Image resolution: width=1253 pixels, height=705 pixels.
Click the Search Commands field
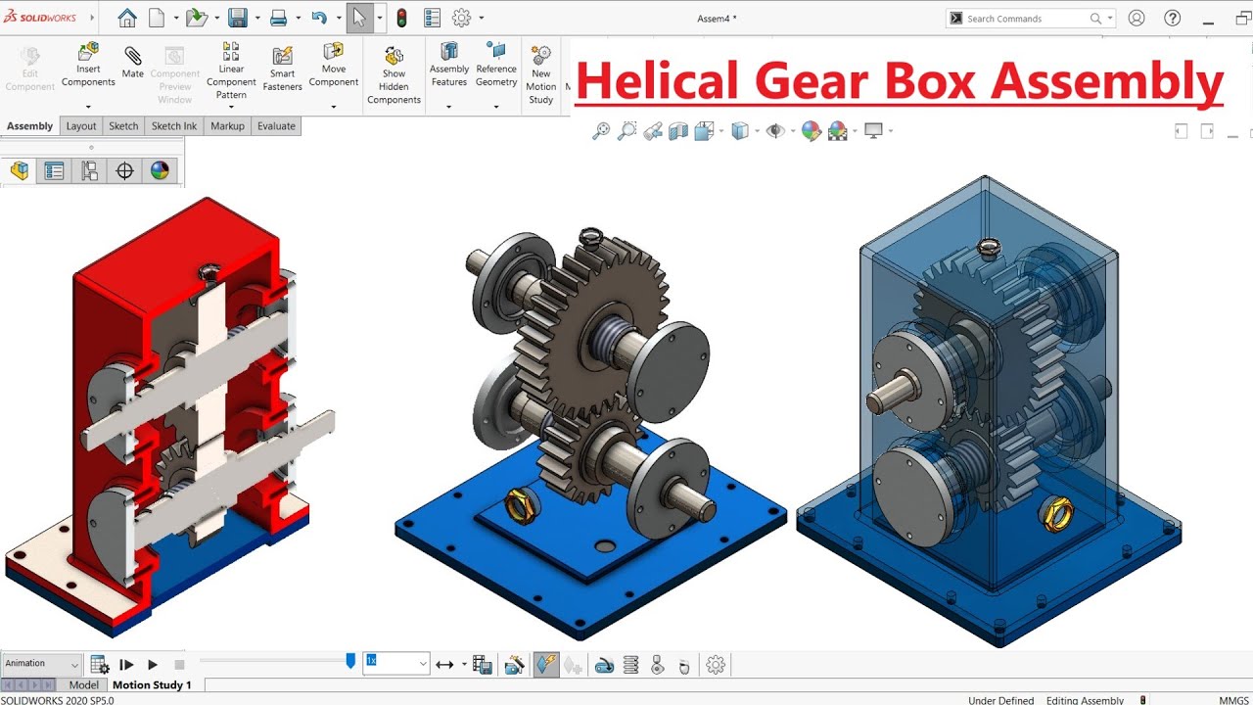pos(1031,19)
